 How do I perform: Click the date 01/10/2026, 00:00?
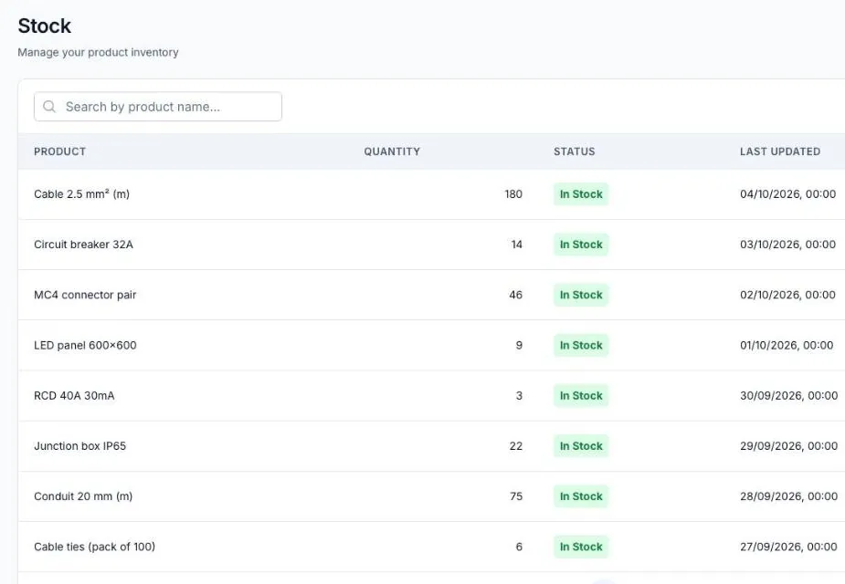click(787, 346)
